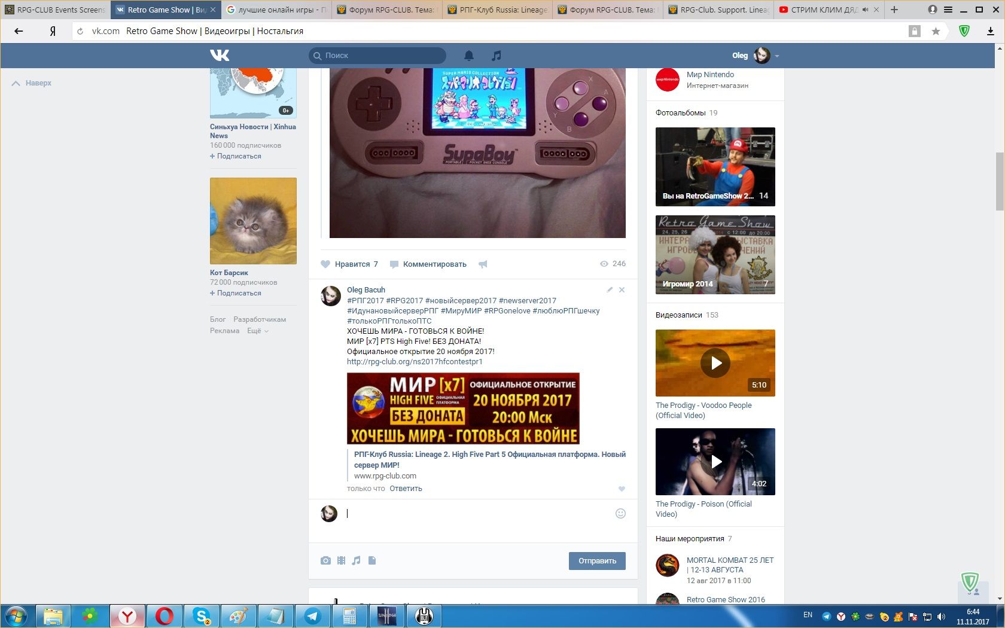
Task: Open the SupaBoy console photo
Action: pos(477,153)
